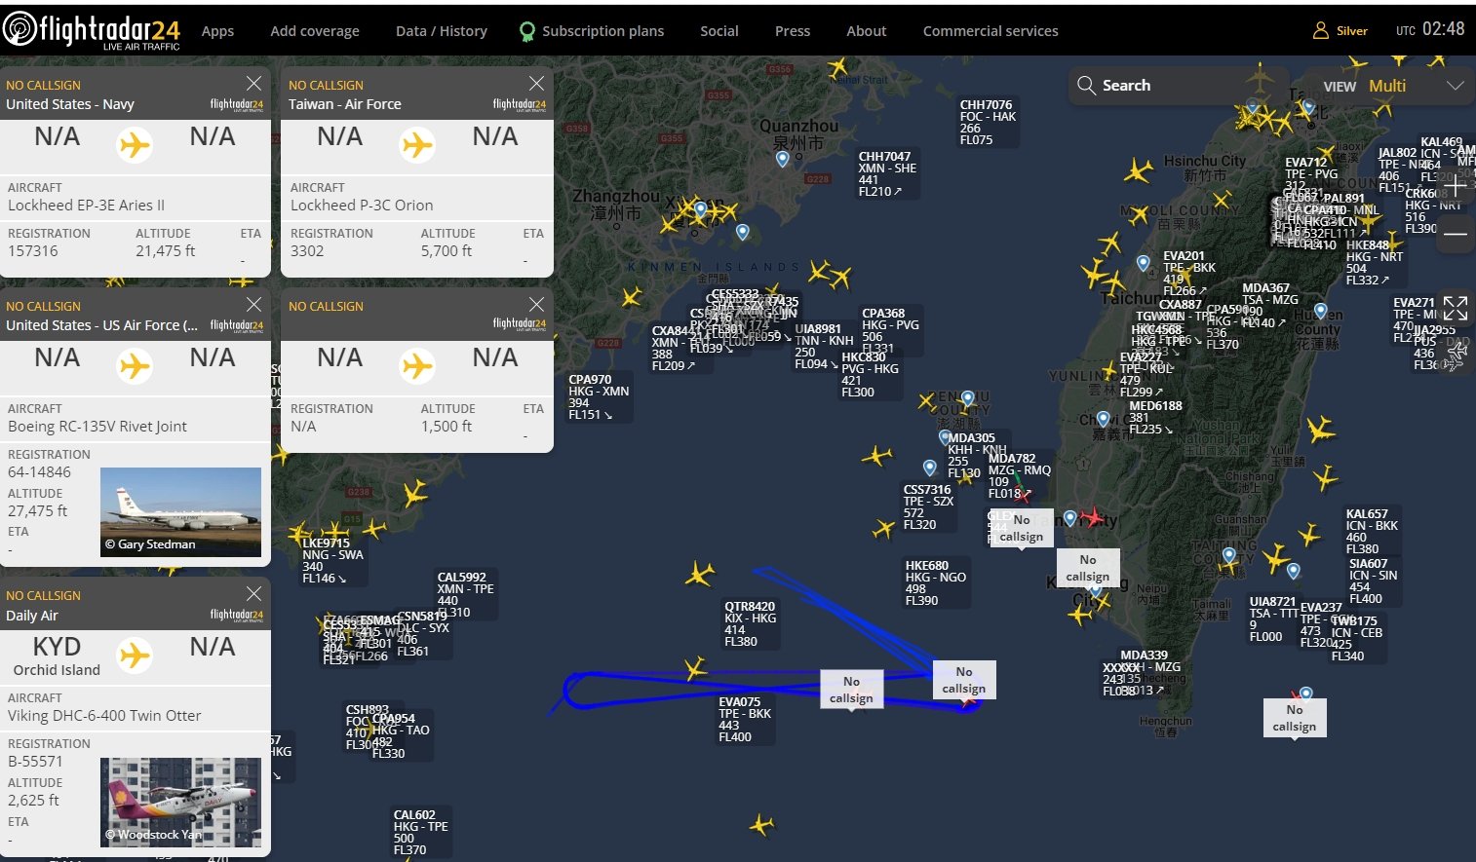Viewport: 1476px width, 862px height.
Task: Open Commercial services in navigation
Action: tap(990, 31)
